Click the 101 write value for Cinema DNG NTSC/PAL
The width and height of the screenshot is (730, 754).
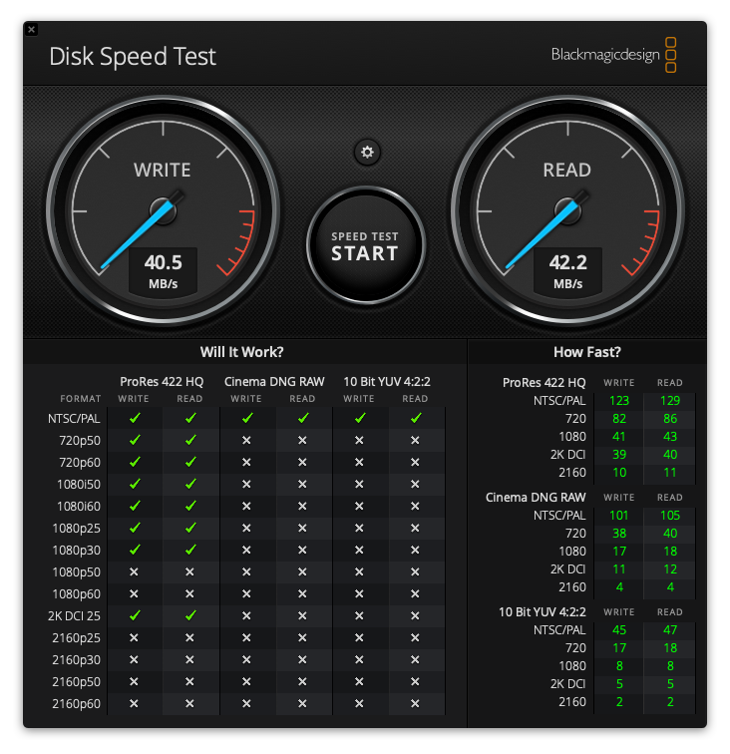619,515
